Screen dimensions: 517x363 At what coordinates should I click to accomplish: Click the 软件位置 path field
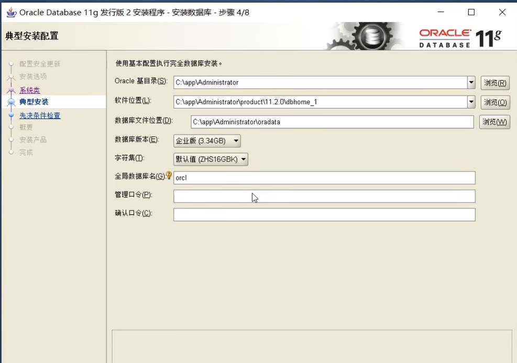point(321,102)
